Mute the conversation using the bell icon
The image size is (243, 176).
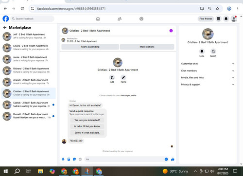pos(202,51)
